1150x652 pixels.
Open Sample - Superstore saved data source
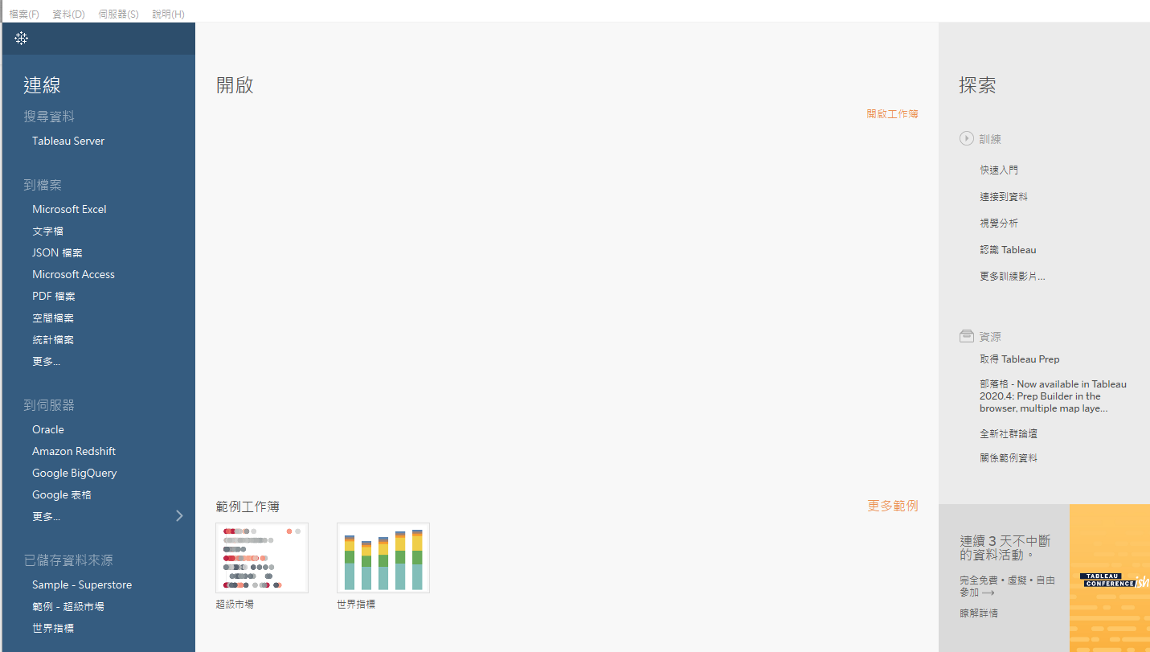point(82,584)
